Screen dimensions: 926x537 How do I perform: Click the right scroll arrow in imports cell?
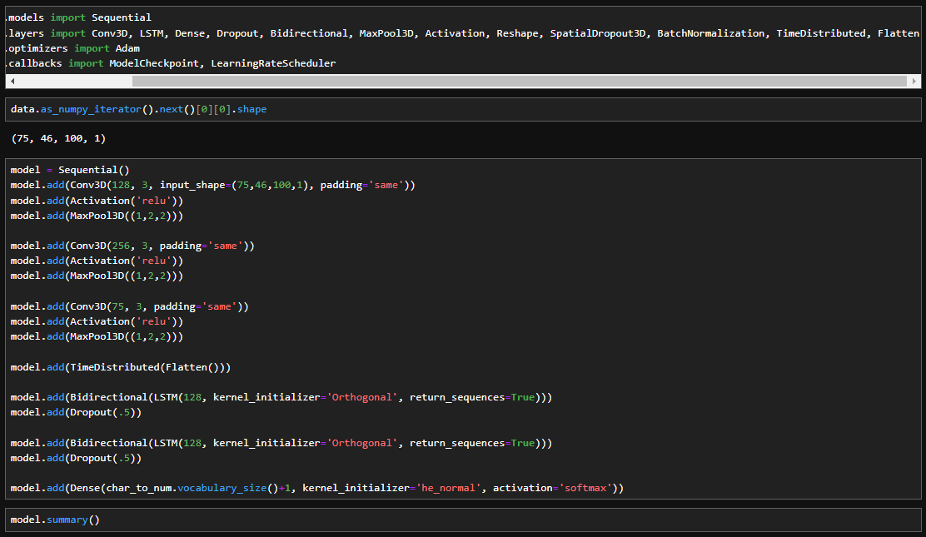pyautogui.click(x=915, y=82)
